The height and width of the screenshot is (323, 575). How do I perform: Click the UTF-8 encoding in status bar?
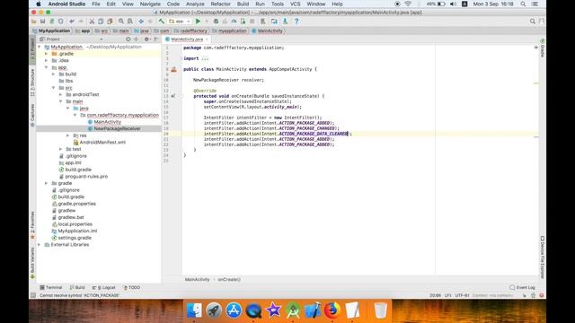tap(462, 295)
